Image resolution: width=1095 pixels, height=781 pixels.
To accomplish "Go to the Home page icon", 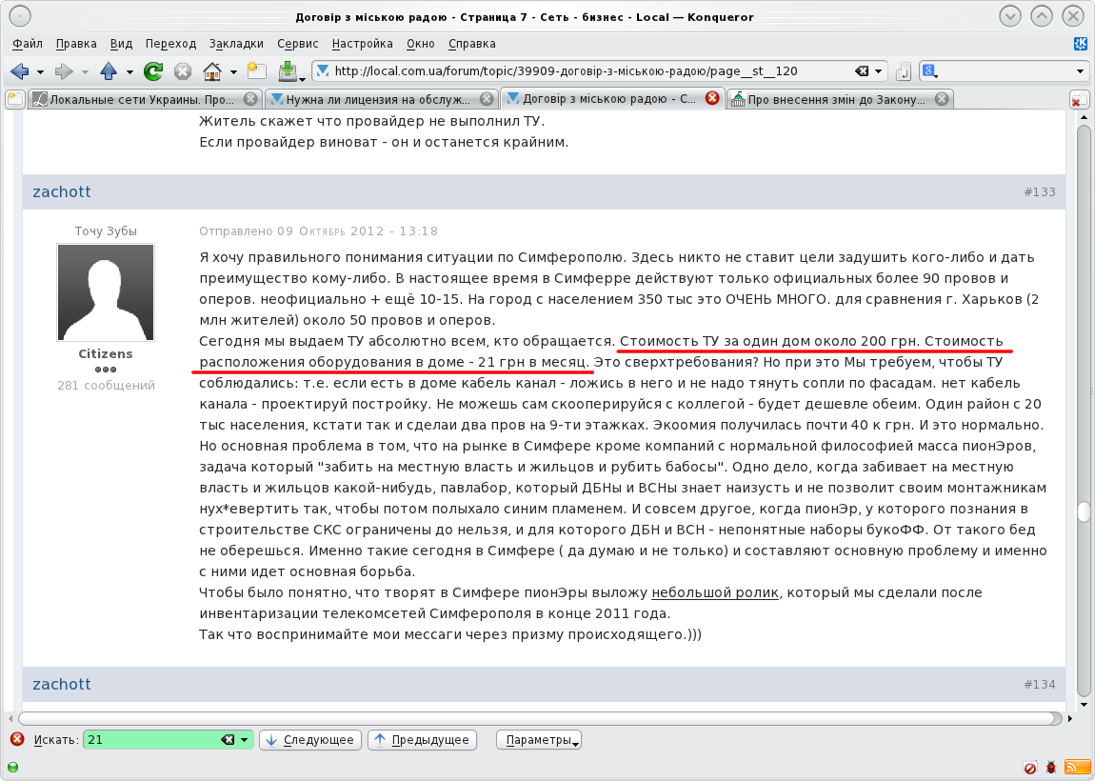I will pyautogui.click(x=212, y=71).
